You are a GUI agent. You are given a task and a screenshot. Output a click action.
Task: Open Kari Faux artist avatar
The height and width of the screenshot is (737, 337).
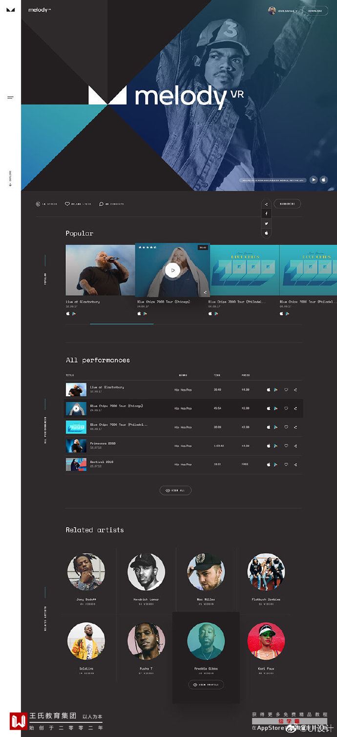(266, 641)
